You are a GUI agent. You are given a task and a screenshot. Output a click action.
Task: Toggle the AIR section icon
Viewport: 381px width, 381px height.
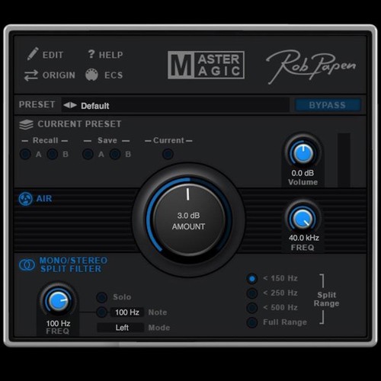25,199
